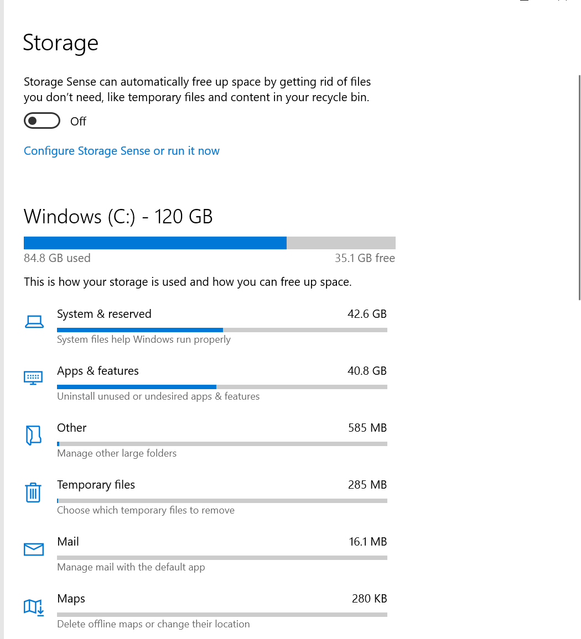This screenshot has width=581, height=639.
Task: Open Temporary files to choose removals
Action: [222, 497]
